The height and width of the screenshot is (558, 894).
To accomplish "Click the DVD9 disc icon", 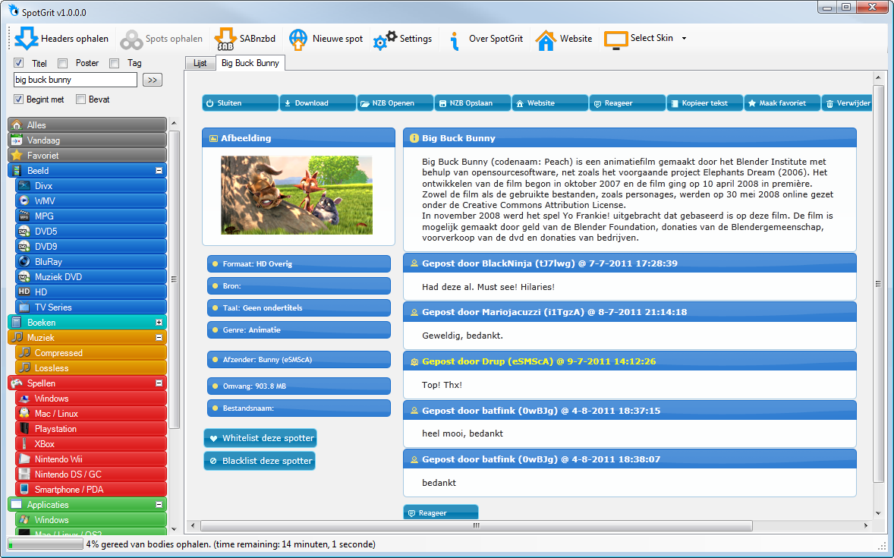I will click(x=24, y=247).
